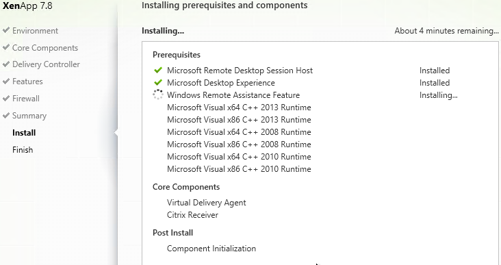
Task: Click the Installing status beside Remote Assistance
Action: (438, 95)
